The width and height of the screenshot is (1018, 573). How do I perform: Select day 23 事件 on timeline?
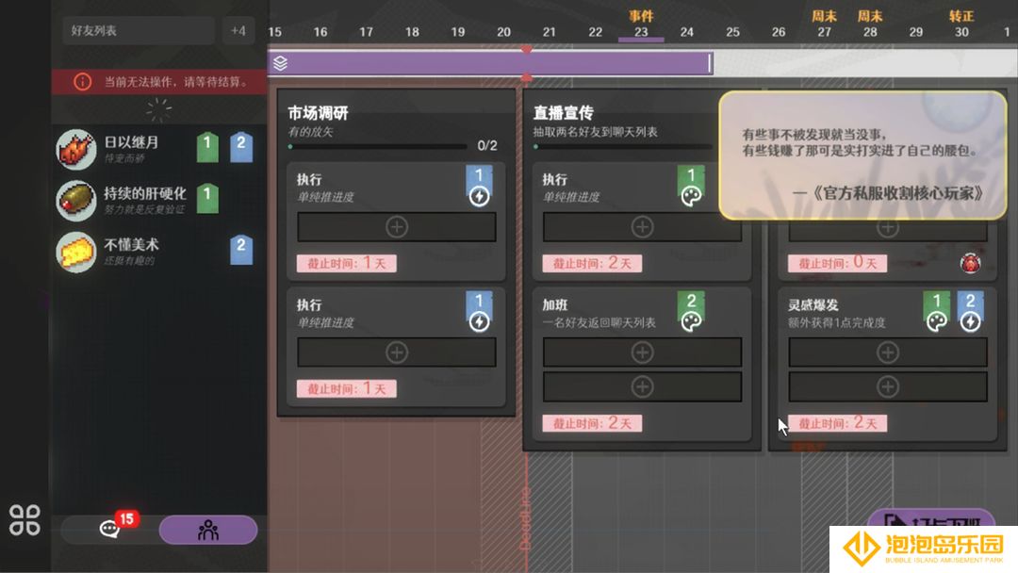pyautogui.click(x=641, y=25)
